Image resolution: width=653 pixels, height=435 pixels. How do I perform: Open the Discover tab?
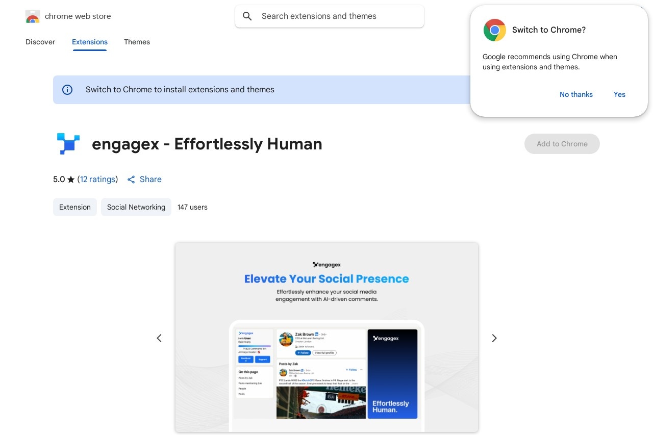tap(40, 42)
